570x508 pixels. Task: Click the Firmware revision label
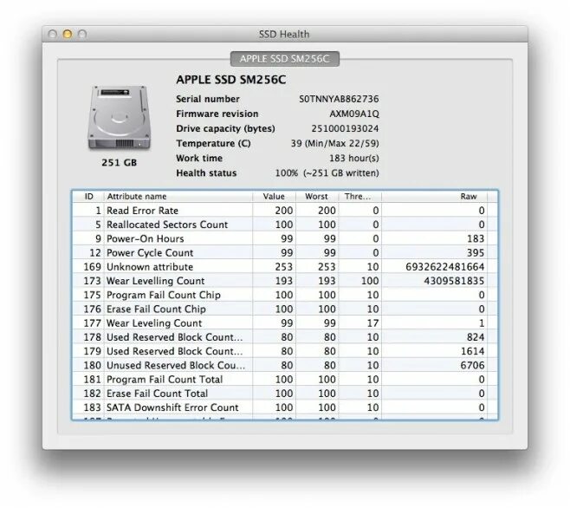tap(217, 114)
